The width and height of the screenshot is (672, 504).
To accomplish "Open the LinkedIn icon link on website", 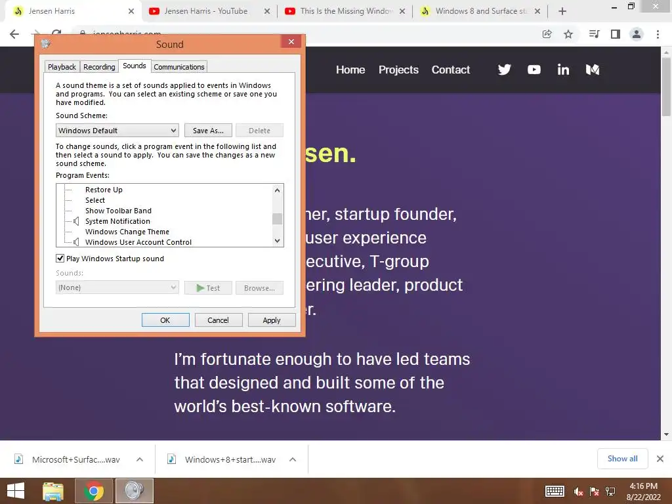I will 563,70.
